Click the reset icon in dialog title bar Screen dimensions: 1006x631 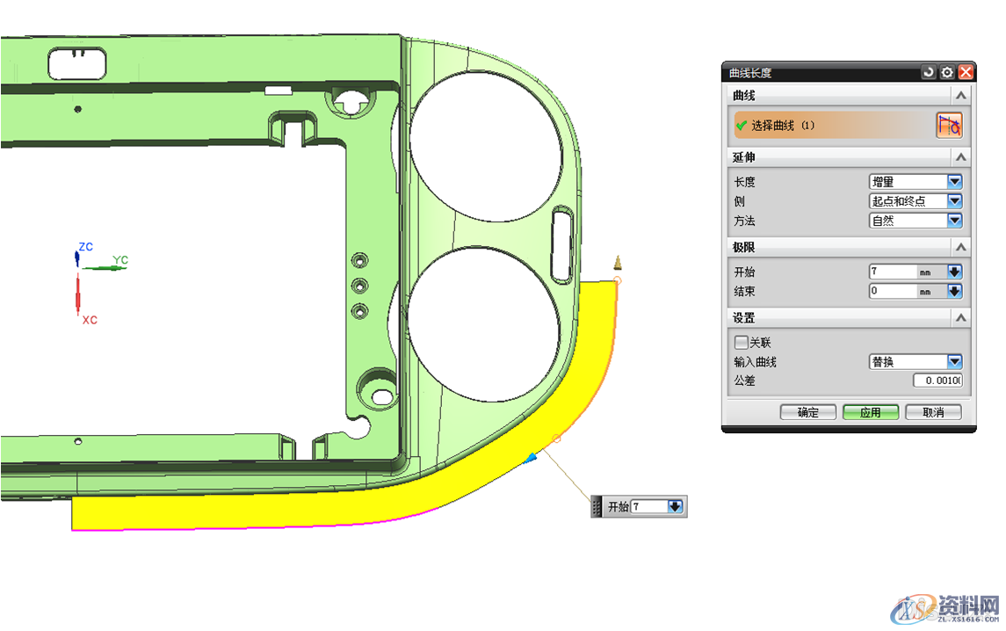tap(929, 73)
